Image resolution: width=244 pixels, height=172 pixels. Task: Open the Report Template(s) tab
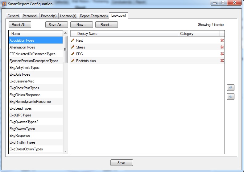pyautogui.click(x=93, y=16)
